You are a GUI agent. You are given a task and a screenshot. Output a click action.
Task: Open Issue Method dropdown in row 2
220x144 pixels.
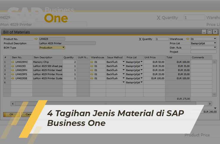point(124,66)
